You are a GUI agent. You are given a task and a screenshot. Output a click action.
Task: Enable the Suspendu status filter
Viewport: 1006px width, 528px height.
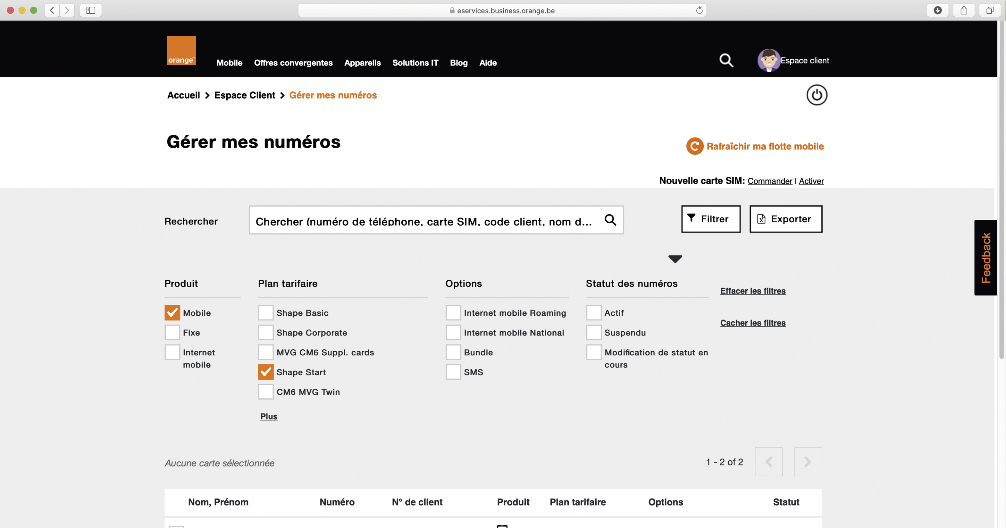point(593,332)
